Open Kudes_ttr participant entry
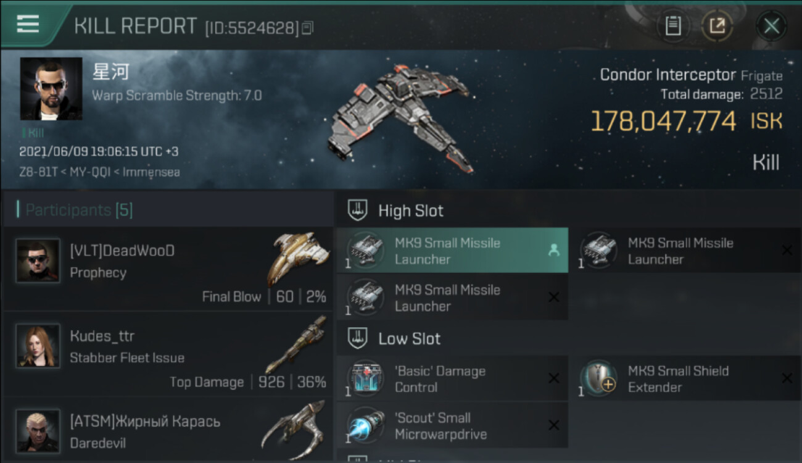 168,354
